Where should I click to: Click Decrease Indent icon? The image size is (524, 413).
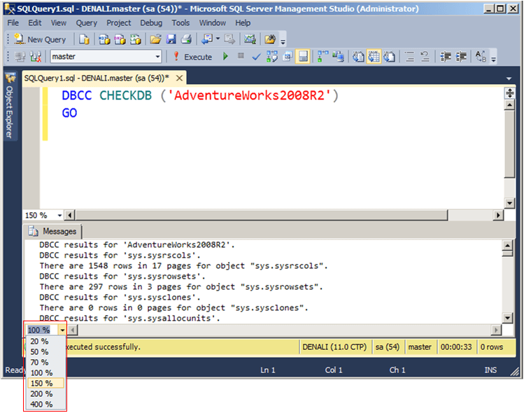tap(446, 57)
